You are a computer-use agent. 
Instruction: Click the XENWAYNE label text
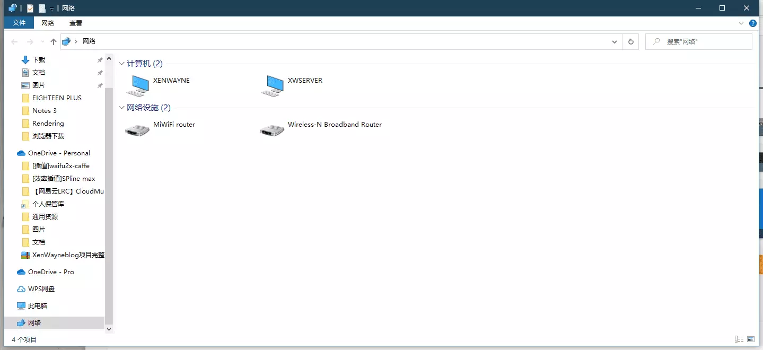[x=171, y=81]
